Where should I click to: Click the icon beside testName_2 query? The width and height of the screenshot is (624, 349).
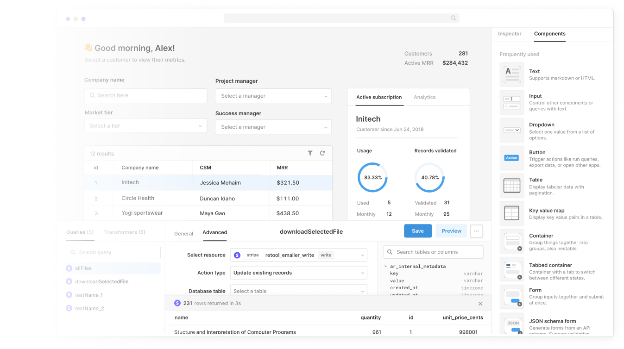[x=69, y=308]
